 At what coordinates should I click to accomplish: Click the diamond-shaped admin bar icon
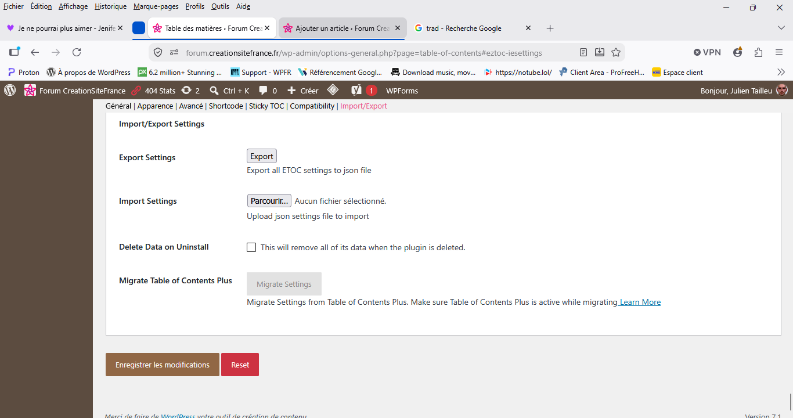click(x=333, y=90)
